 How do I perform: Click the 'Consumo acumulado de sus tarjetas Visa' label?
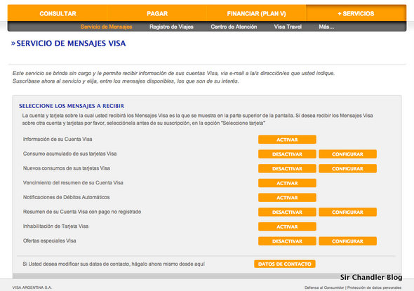tap(69, 154)
